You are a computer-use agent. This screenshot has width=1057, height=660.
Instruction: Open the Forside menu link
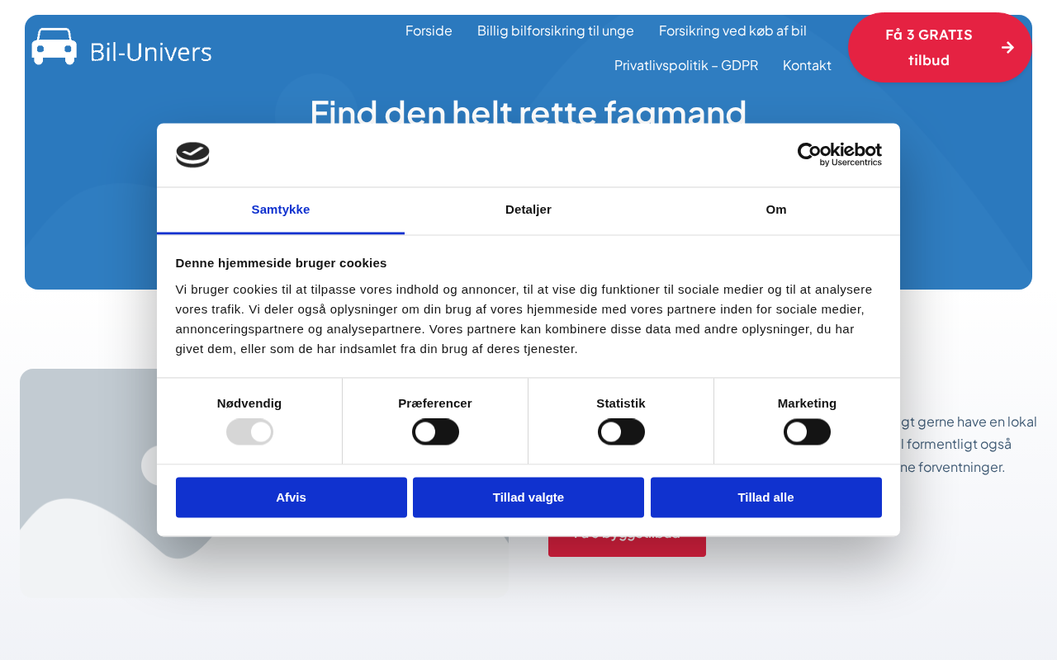[429, 31]
